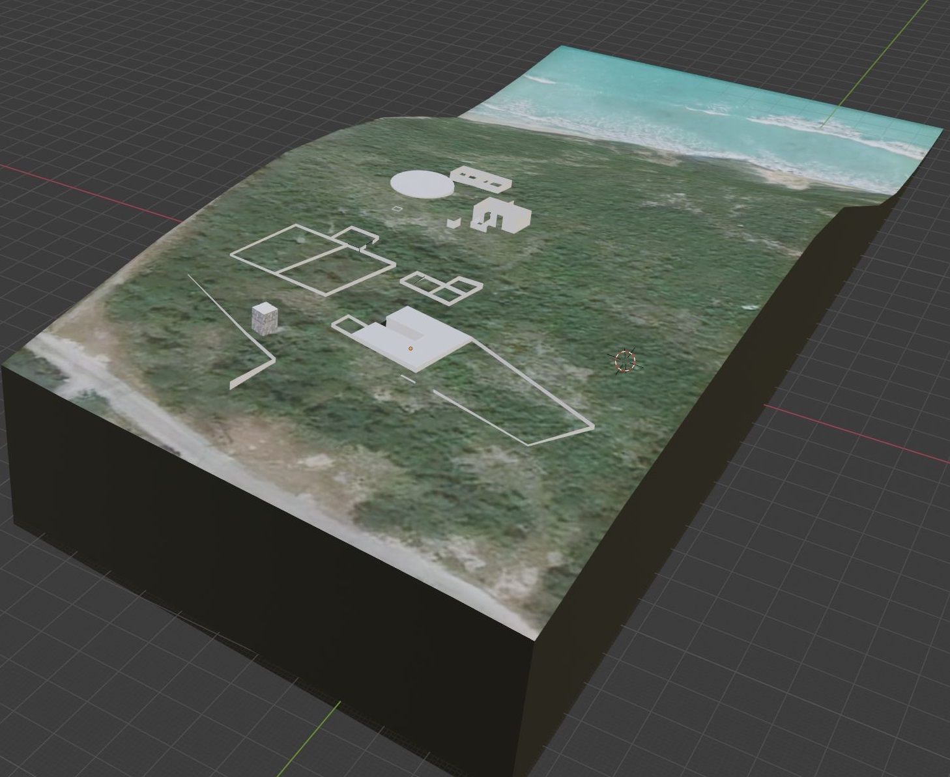Select the flat white circular disc
This screenshot has width=950, height=777.
click(x=422, y=184)
